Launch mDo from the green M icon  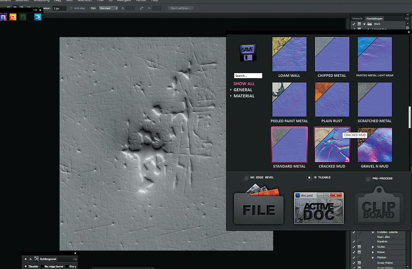tap(23, 17)
